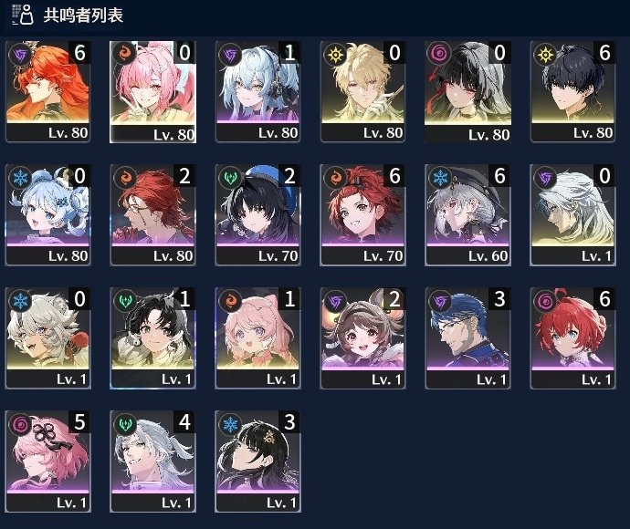Select the orange-haired Lv. 80 character card

[x=47, y=91]
